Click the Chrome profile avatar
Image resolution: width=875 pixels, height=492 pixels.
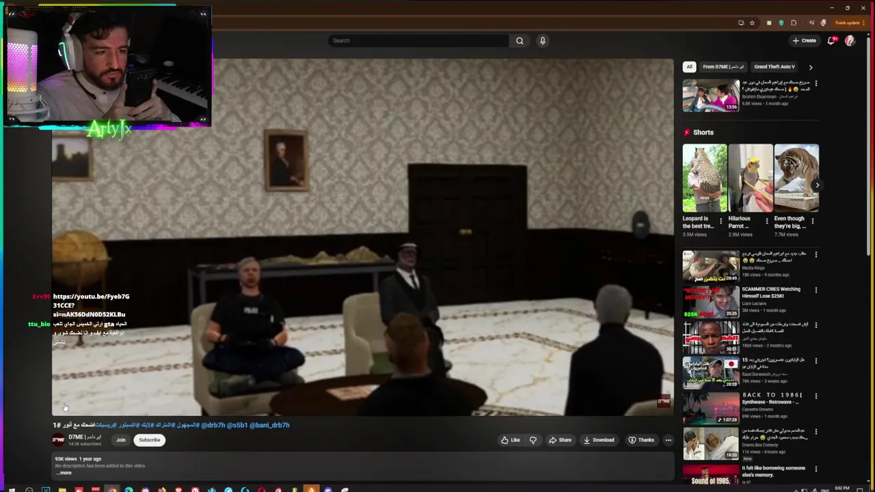pyautogui.click(x=823, y=23)
